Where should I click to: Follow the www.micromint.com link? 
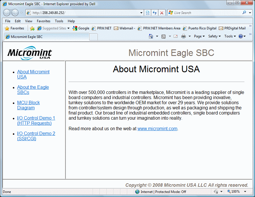click(x=157, y=128)
